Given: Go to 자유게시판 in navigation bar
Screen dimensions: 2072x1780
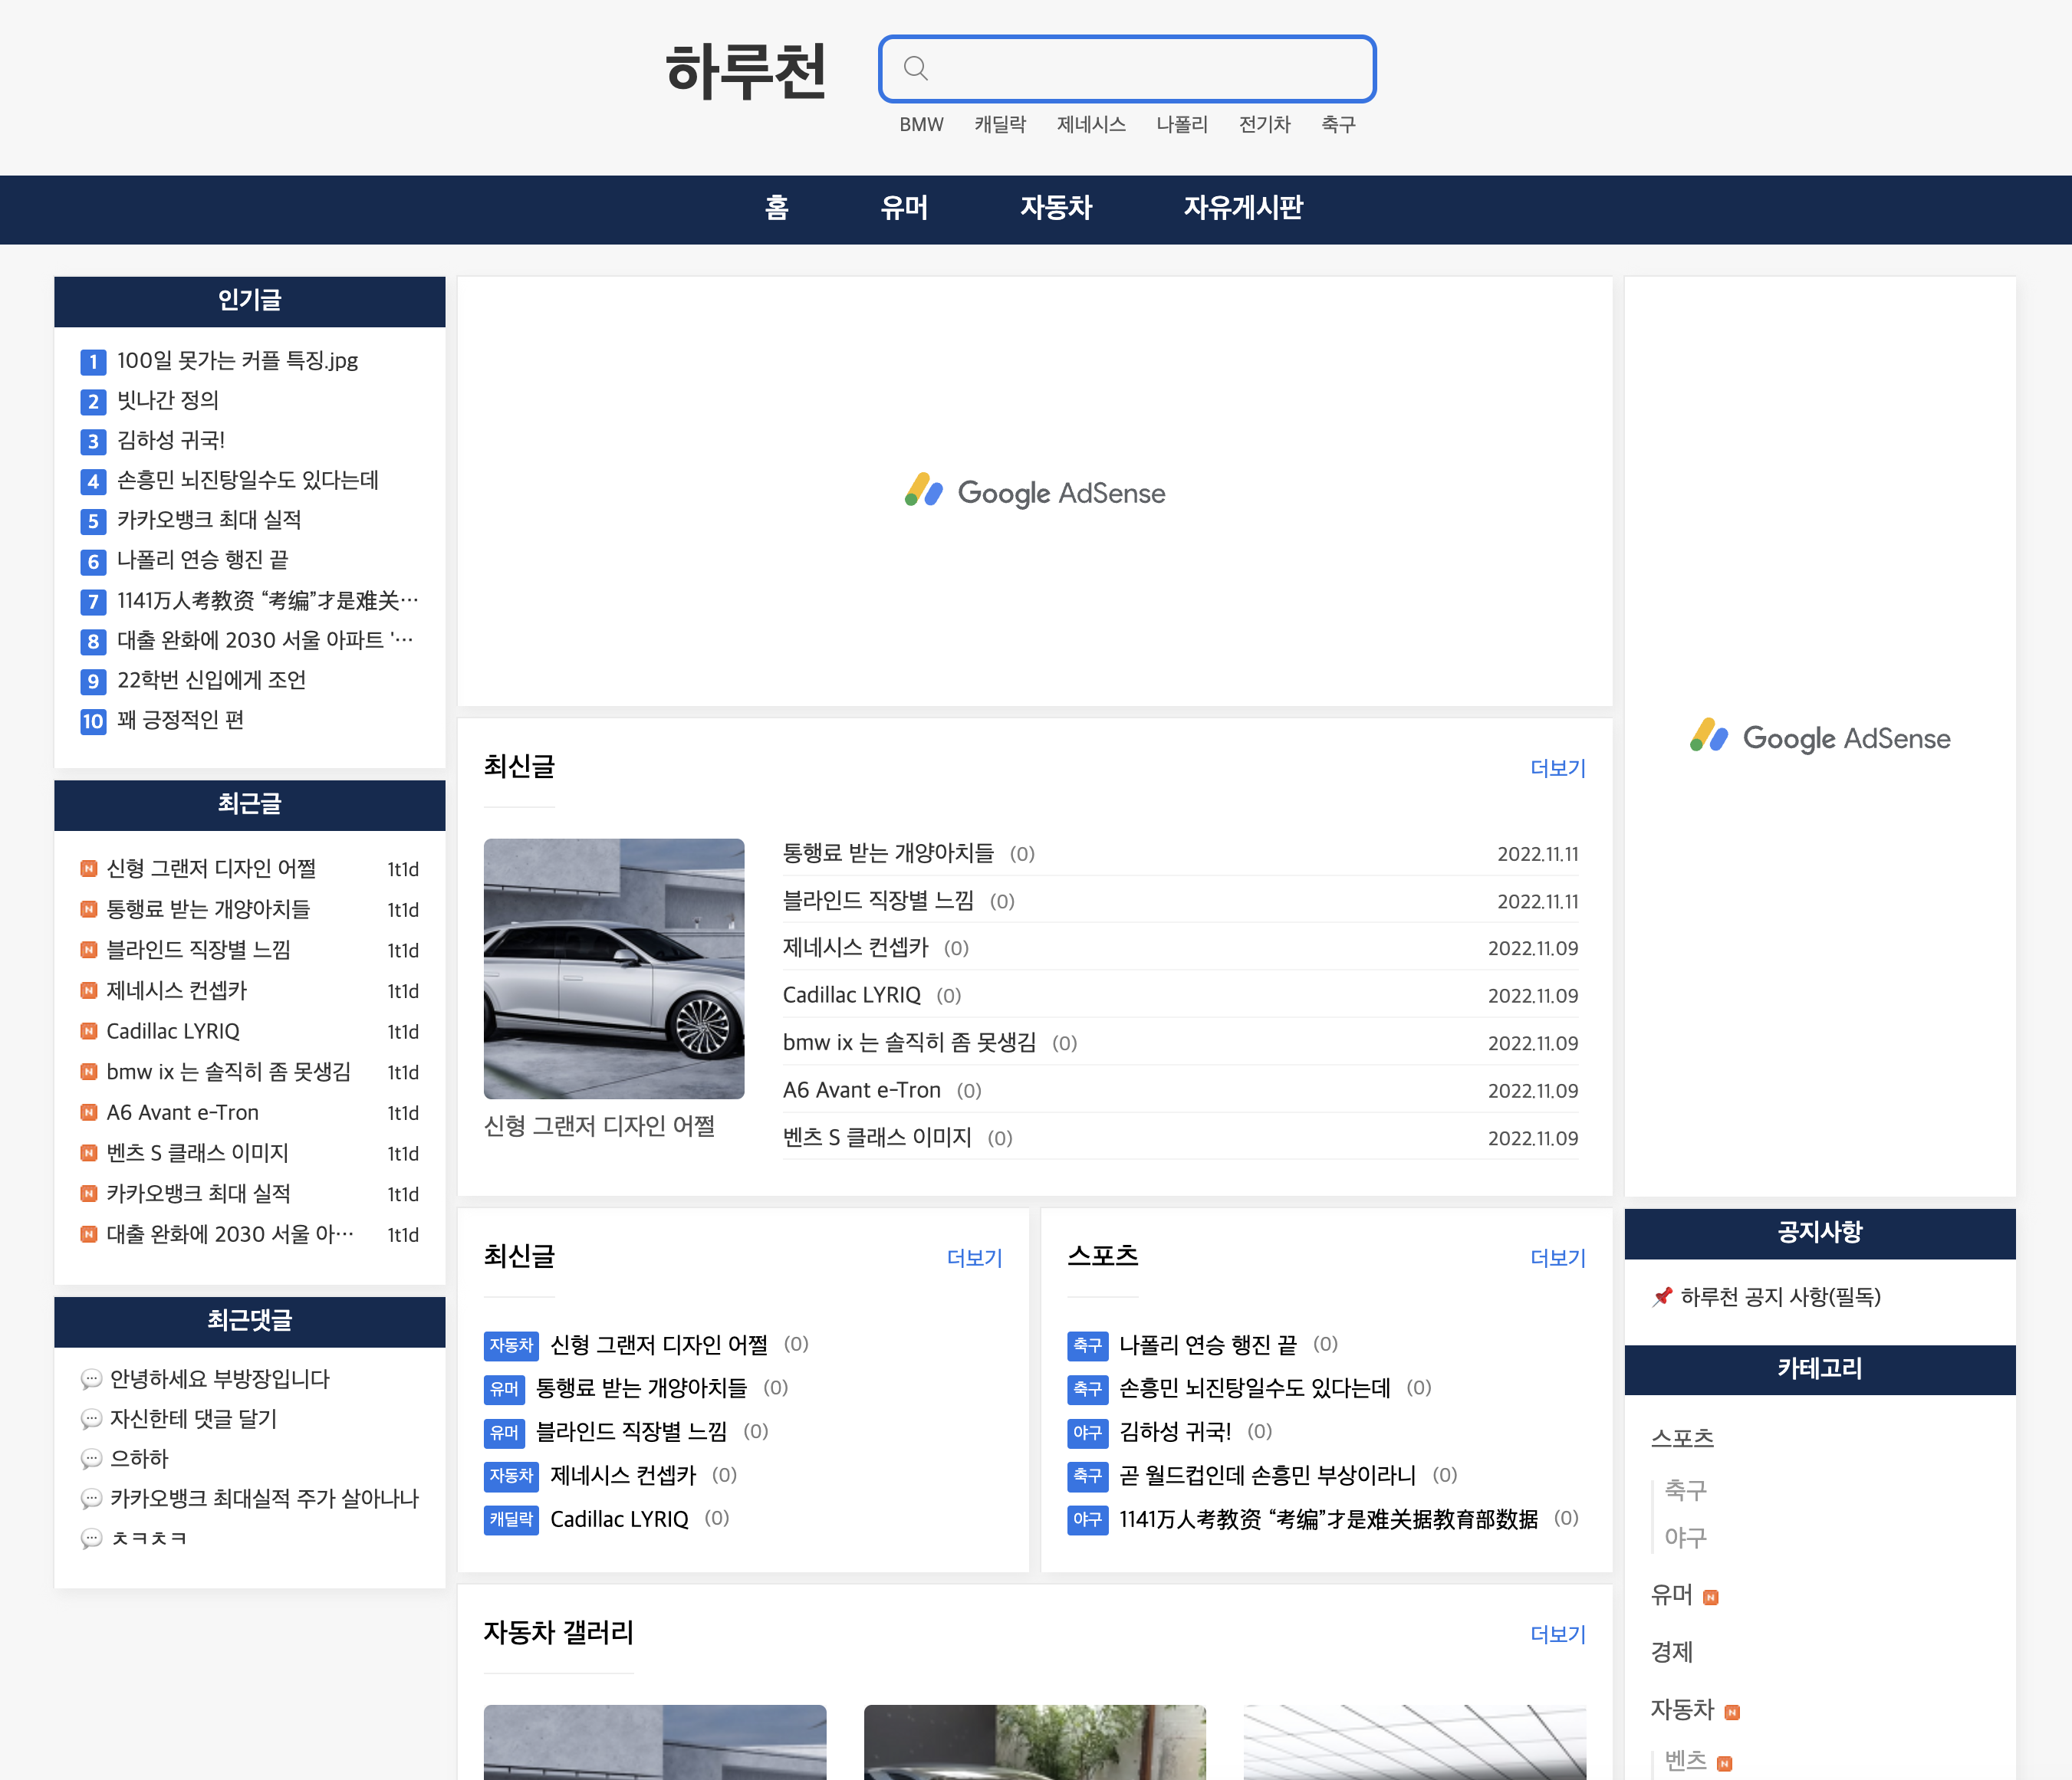Looking at the screenshot, I should pyautogui.click(x=1243, y=208).
